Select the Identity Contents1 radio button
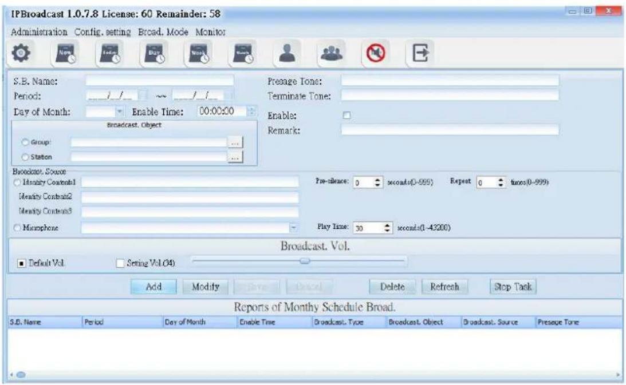The image size is (626, 385). tap(17, 182)
